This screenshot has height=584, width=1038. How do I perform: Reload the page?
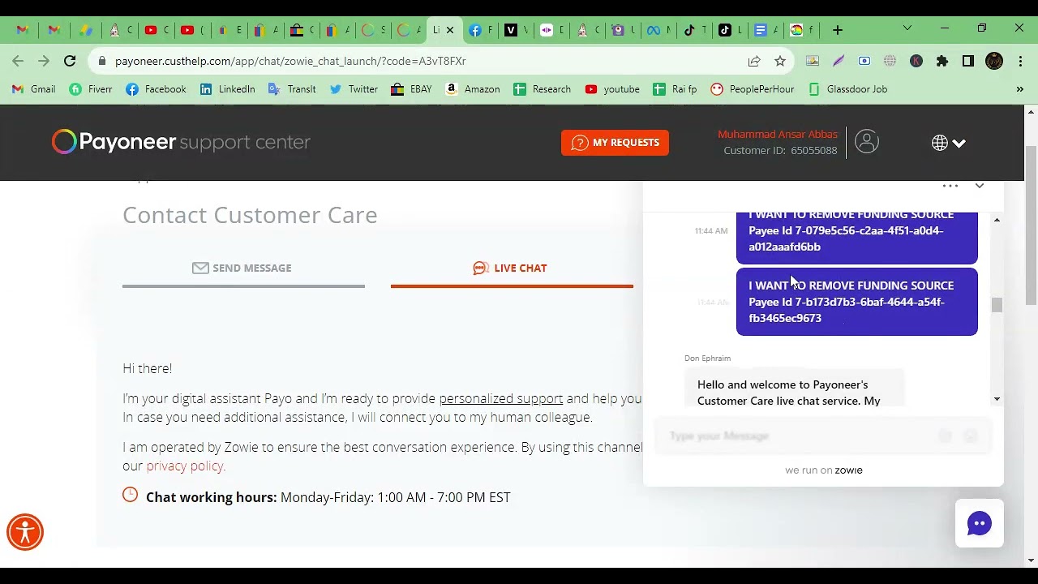click(70, 61)
